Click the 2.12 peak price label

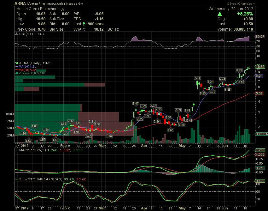pos(71,121)
